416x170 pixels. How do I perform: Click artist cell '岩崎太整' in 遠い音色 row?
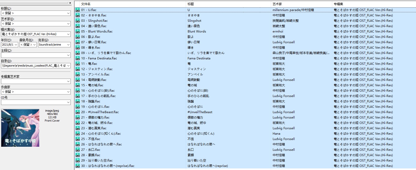click(x=279, y=26)
